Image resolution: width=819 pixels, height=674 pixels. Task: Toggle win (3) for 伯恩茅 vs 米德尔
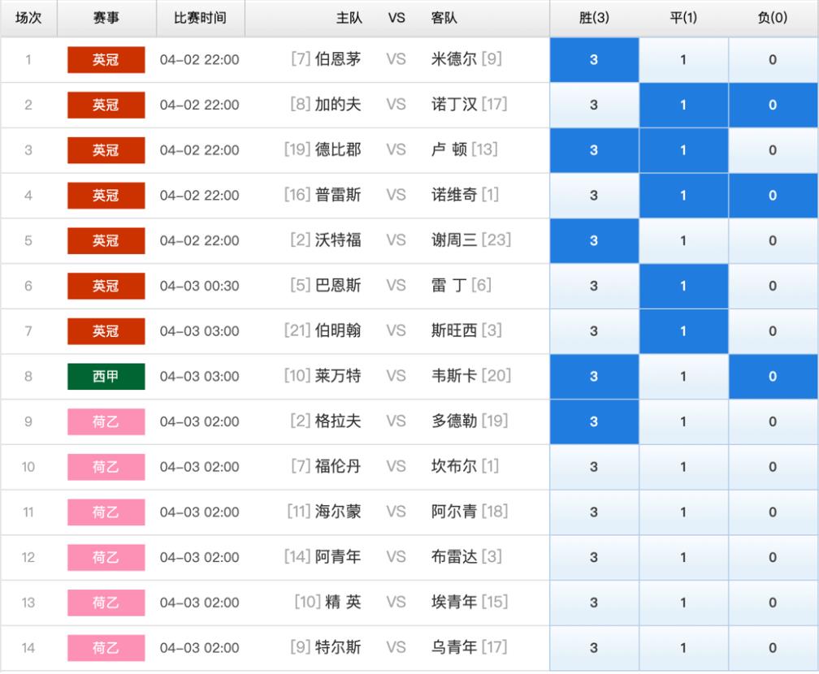[594, 59]
